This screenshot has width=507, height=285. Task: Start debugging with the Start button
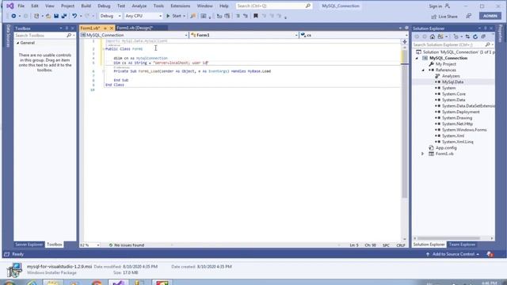[x=173, y=16]
